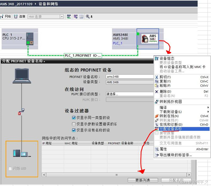Image resolution: width=211 pixels, height=186 pixels.
Task: Click the PLC_1 link under AMS348i
Action: pyautogui.click(x=118, y=43)
